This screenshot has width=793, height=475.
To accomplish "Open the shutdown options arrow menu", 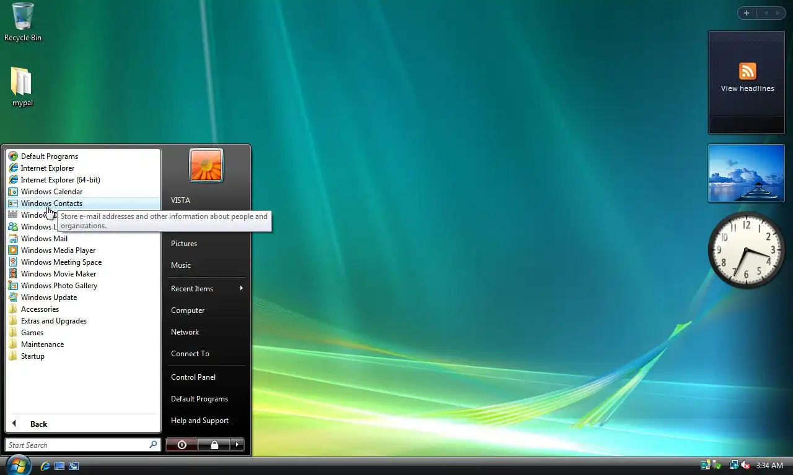I will [x=237, y=445].
